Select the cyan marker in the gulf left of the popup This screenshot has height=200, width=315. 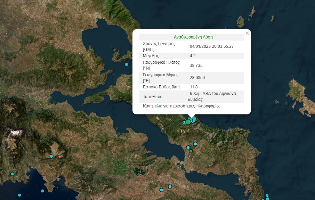click(x=126, y=64)
